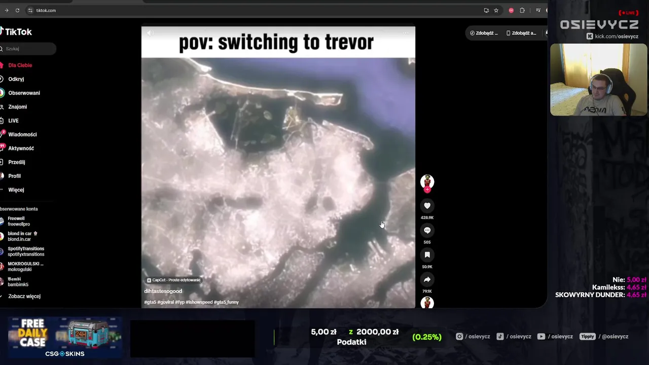
Task: Click the YouTube /osievycz handle in the overlay
Action: pyautogui.click(x=555, y=336)
